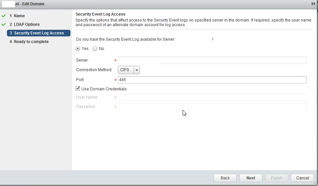318x186 pixels.
Task: Click green checkmark beside Name step
Action: [x=4, y=16]
